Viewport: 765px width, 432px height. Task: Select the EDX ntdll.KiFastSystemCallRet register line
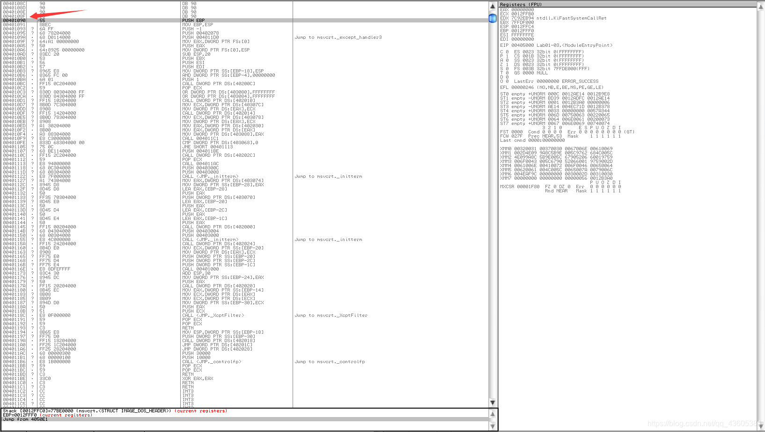[x=553, y=18]
